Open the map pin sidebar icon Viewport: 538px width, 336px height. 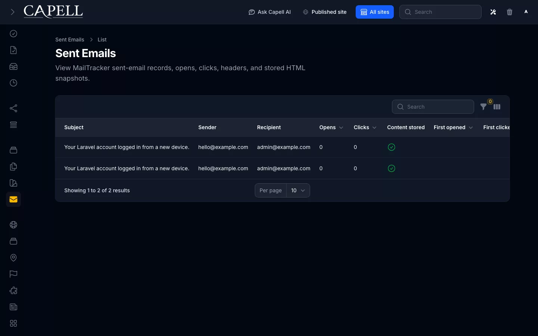tap(13, 258)
